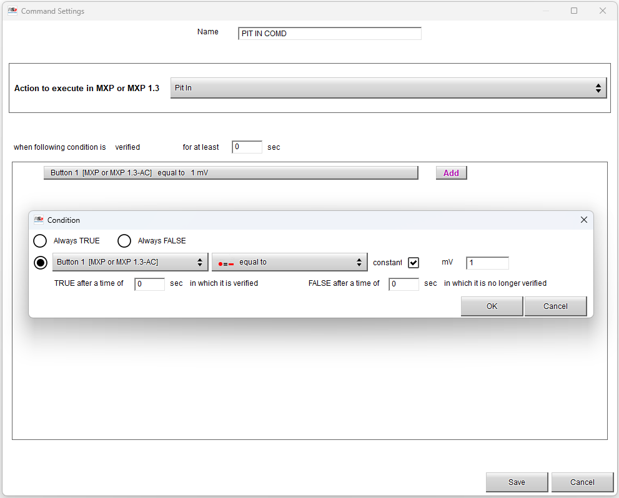Select the Always TRUE radio button

[40, 241]
